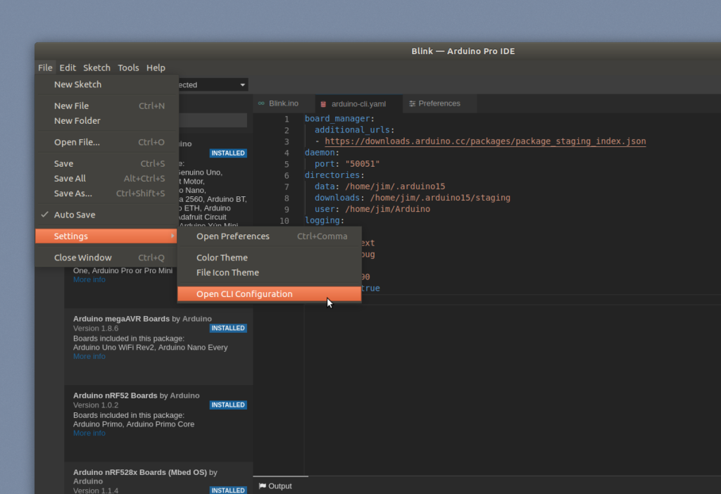Click the 'board_manager:' key on line 1

(x=340, y=118)
